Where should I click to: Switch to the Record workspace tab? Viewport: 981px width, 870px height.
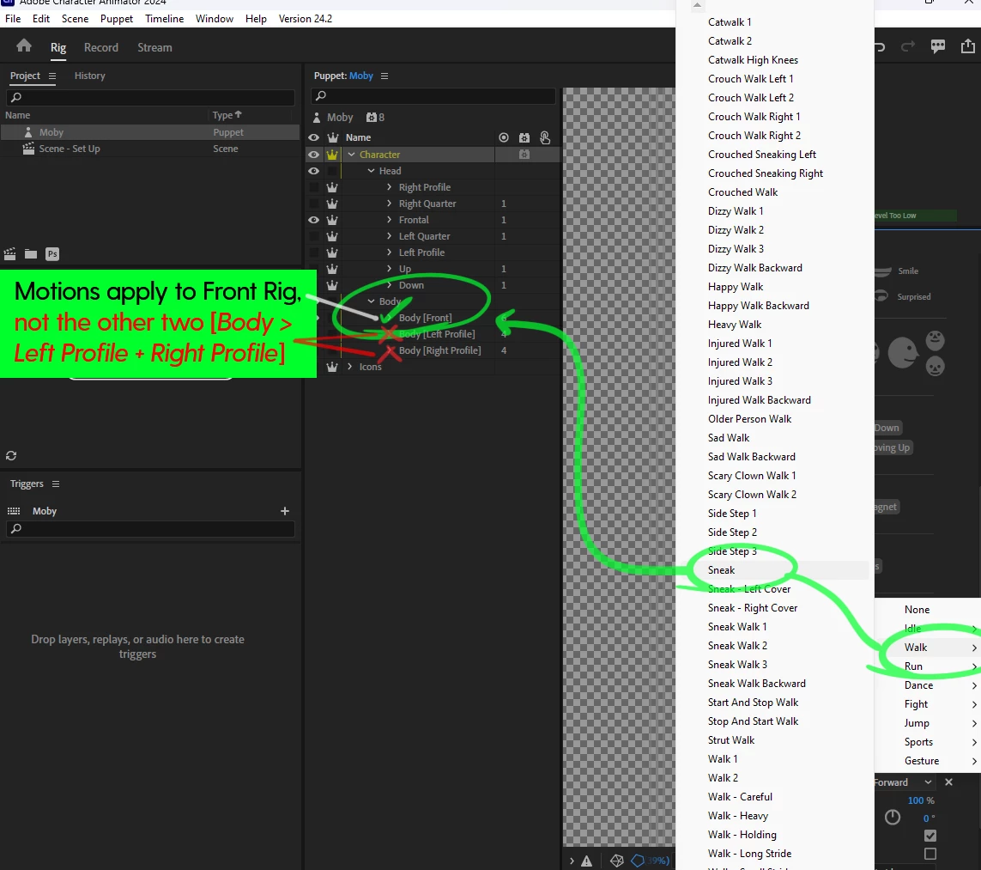click(x=101, y=47)
